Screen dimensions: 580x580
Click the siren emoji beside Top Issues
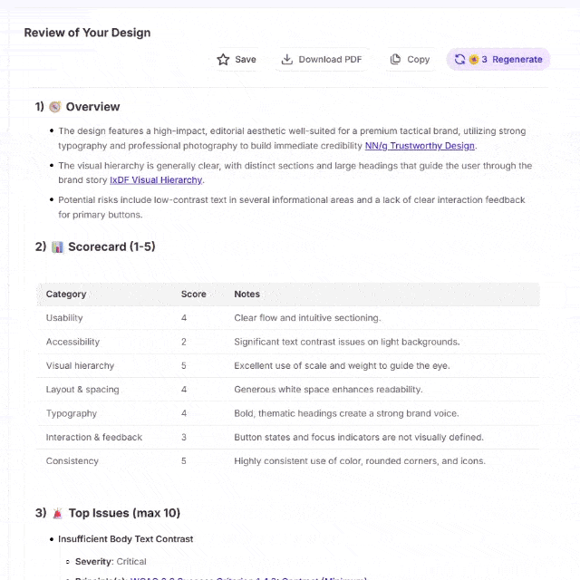tap(57, 513)
